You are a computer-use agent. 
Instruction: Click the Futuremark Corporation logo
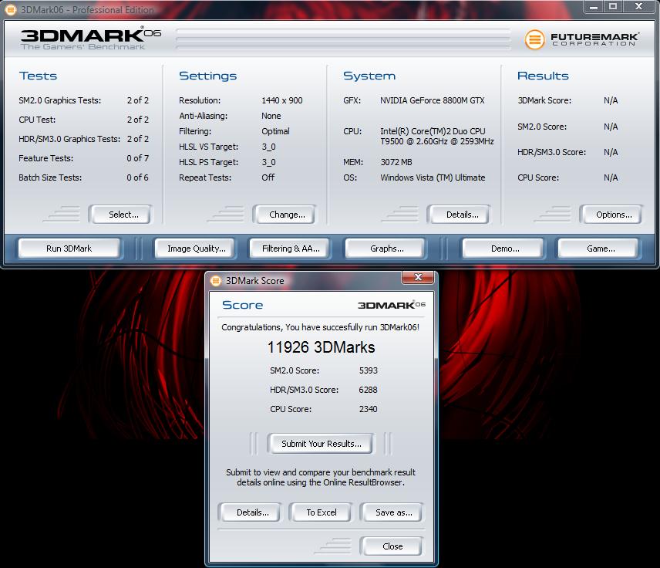click(581, 39)
